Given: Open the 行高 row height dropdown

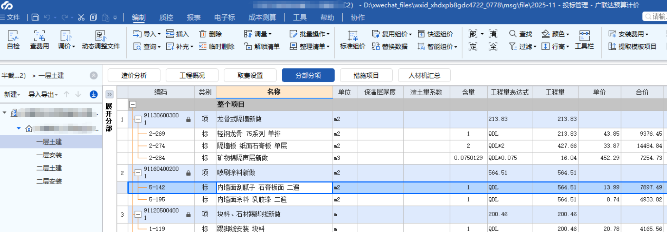Looking at the screenshot, I should [x=555, y=46].
